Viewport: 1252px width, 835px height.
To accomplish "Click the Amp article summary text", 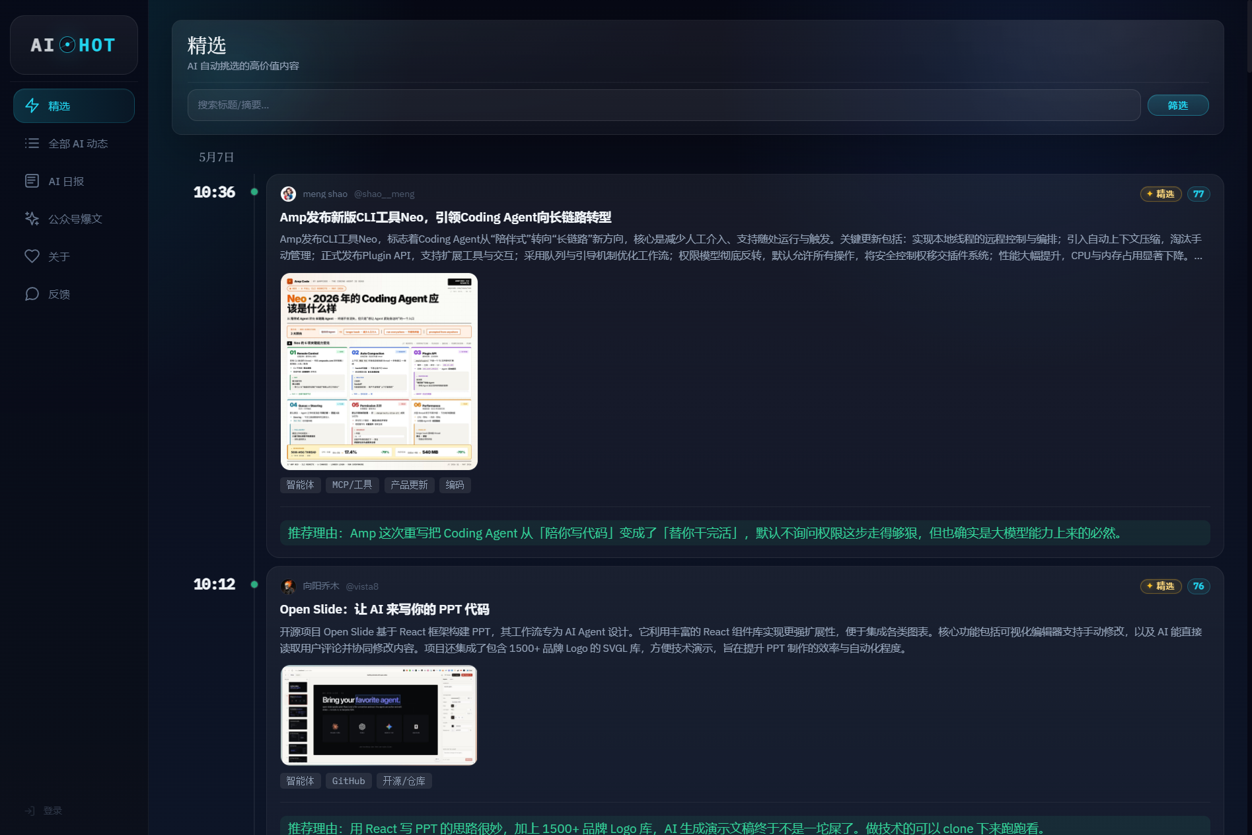I will (x=741, y=247).
